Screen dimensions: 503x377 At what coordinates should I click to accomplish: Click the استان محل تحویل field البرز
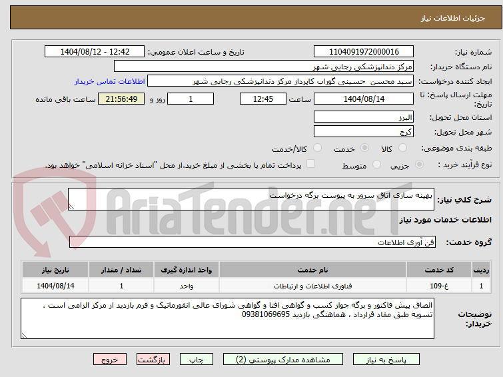(364, 117)
